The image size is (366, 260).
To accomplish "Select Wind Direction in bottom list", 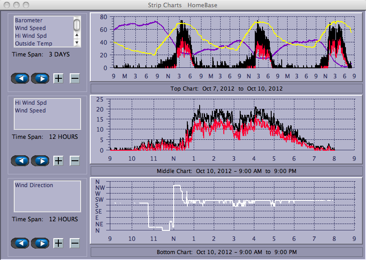I will click(x=34, y=185).
